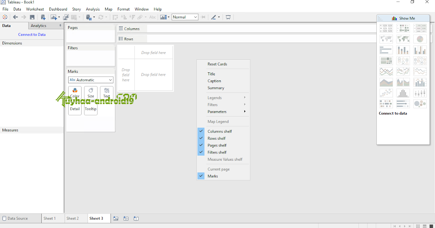The image size is (435, 228).
Task: Click the New Dashboard tab icon at bottom
Action: 126,218
